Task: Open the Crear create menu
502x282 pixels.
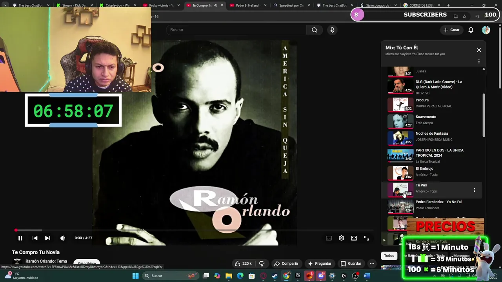Action: (x=451, y=30)
